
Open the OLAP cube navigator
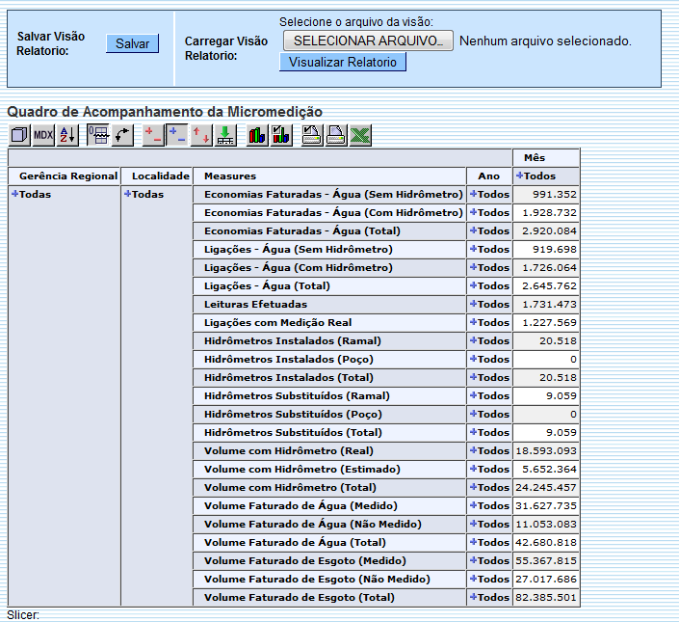[19, 135]
